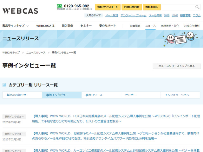Click the phone number 0120-965-082
This screenshot has width=203, height=152.
coord(76,6)
